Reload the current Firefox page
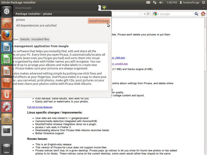Viewport: 207px width, 155px height. (148, 14)
